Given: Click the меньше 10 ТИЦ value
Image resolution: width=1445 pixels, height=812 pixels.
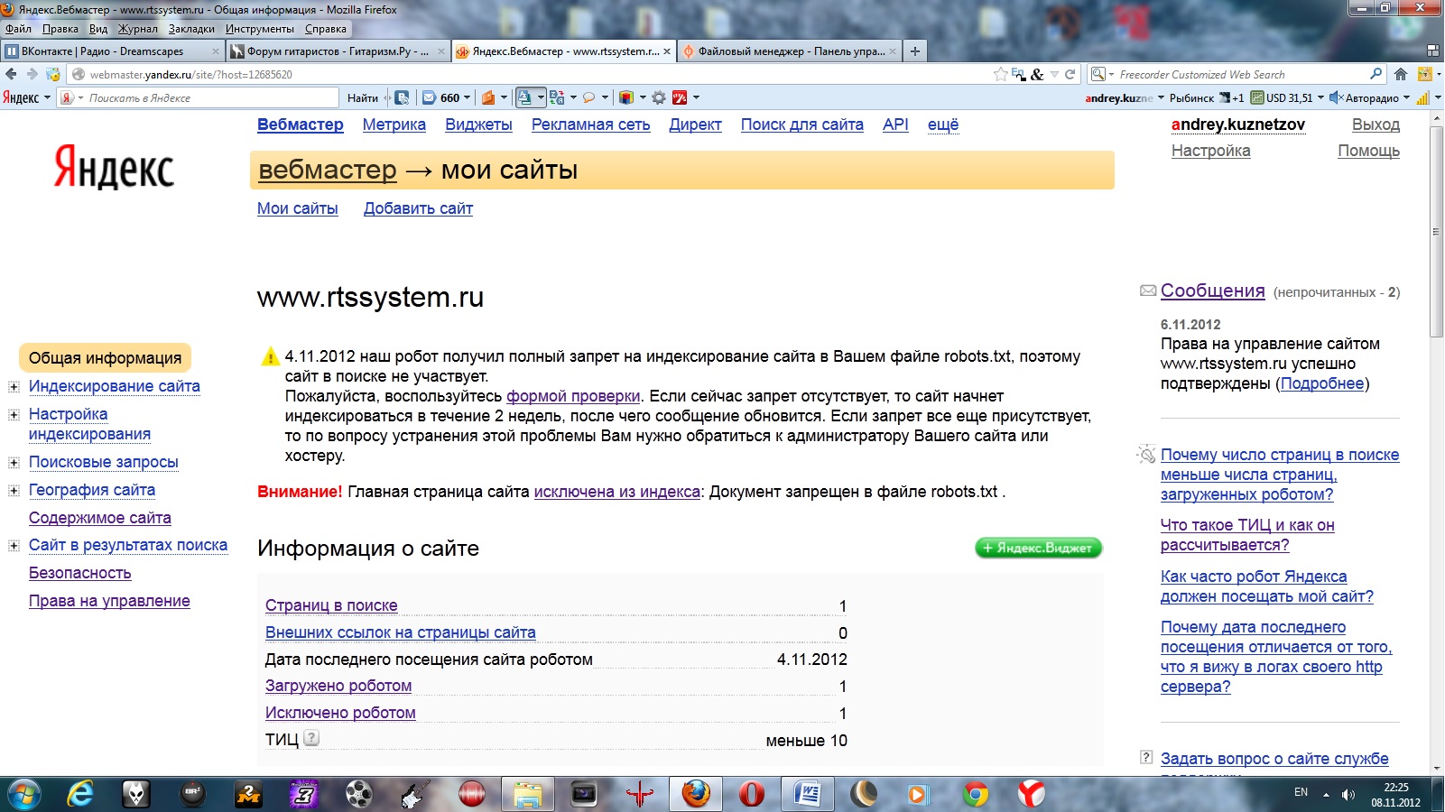Looking at the screenshot, I should click(x=807, y=741).
